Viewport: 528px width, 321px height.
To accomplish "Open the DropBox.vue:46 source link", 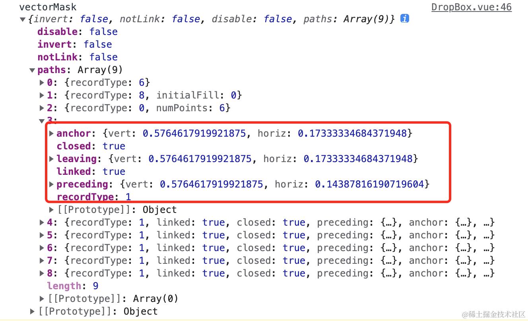I will pyautogui.click(x=472, y=7).
